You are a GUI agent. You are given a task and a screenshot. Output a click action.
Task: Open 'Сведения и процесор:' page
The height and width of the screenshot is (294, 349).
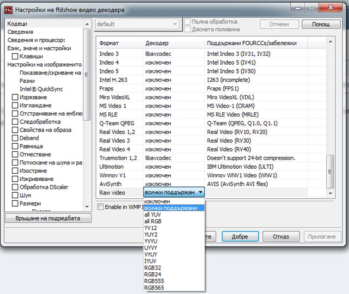36,40
